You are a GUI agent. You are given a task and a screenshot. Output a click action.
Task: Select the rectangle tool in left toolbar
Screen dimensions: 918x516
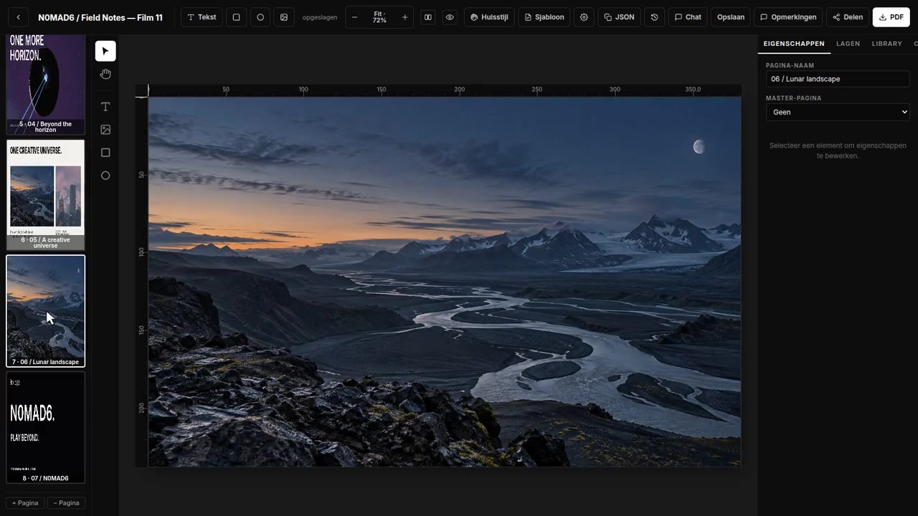tap(105, 153)
